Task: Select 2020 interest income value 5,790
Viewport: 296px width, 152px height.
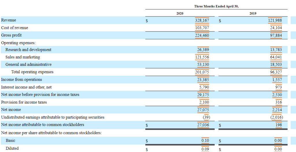Action: (204, 87)
